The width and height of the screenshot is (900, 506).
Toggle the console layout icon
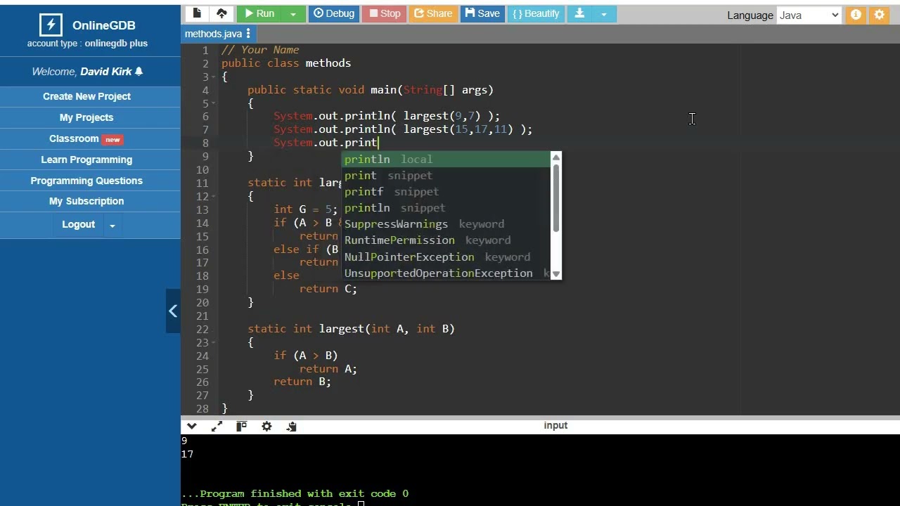(x=241, y=426)
